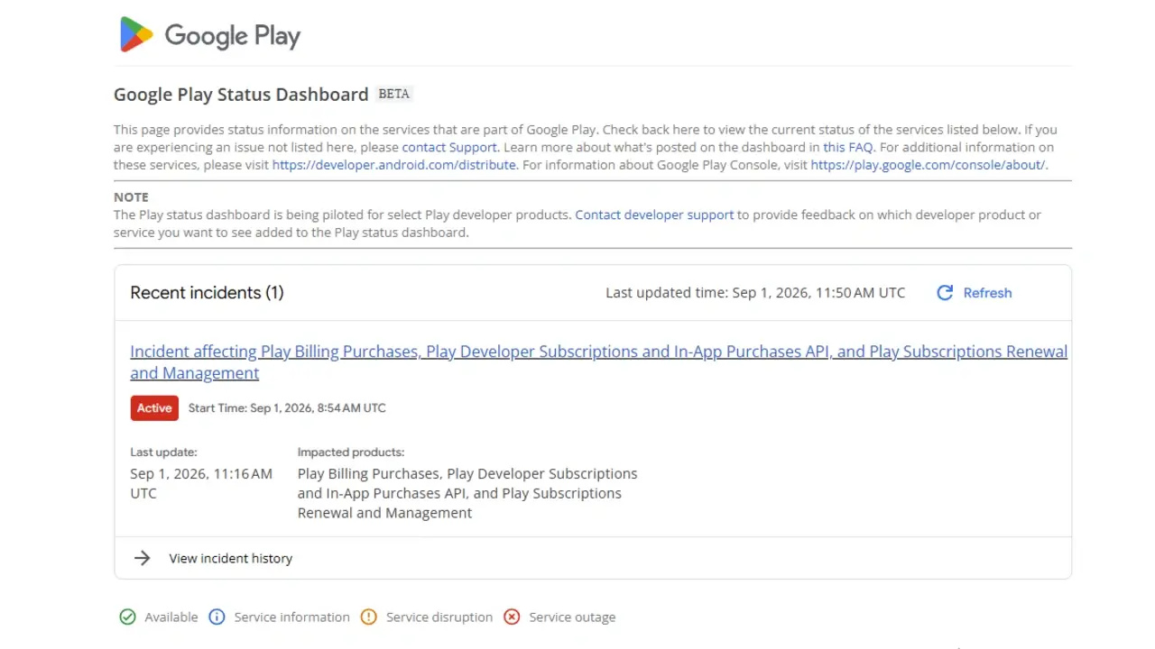Follow the Contact developer support link
The width and height of the screenshot is (1155, 649).
point(654,215)
